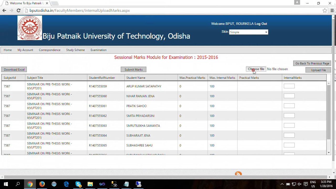336x189 pixels.
Task: Click the marks table scroll up arrow
Action: [x=329, y=83]
